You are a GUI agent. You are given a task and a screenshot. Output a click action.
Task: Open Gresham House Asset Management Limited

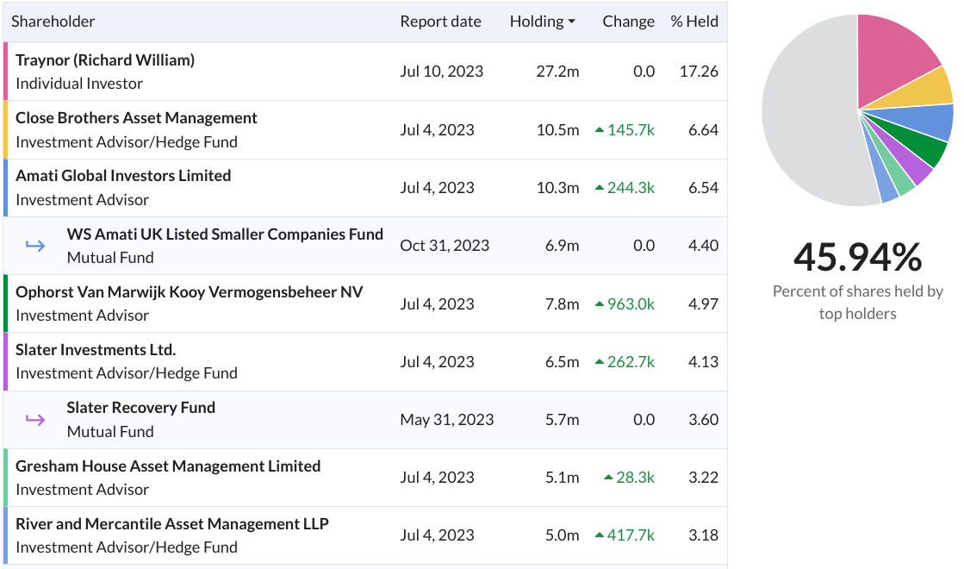pyautogui.click(x=168, y=466)
